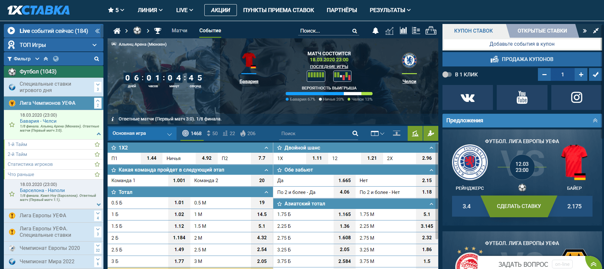Open the Барселона - Наполи match
The height and width of the screenshot is (269, 604).
[42, 190]
